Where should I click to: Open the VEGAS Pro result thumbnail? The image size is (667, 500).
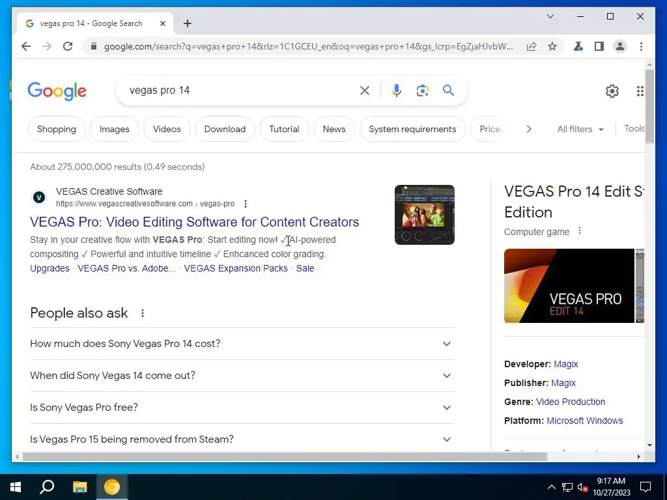pyautogui.click(x=425, y=215)
